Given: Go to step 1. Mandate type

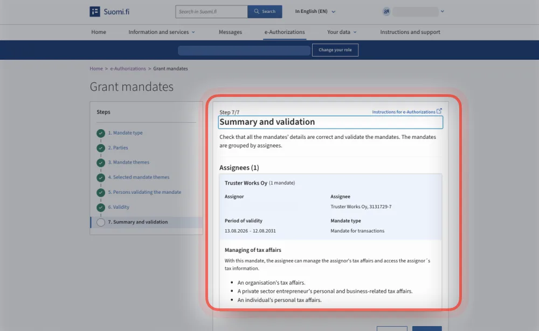Looking at the screenshot, I should (125, 133).
